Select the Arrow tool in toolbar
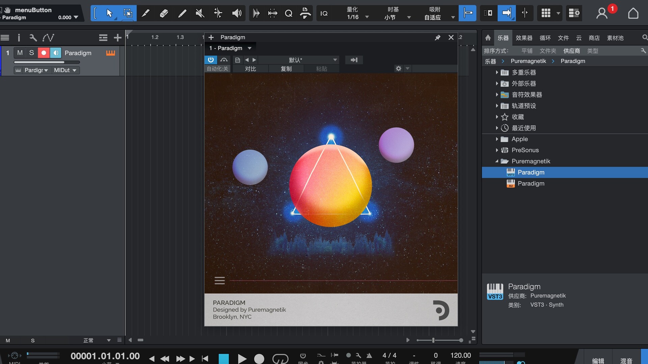Image resolution: width=648 pixels, height=364 pixels. click(109, 13)
